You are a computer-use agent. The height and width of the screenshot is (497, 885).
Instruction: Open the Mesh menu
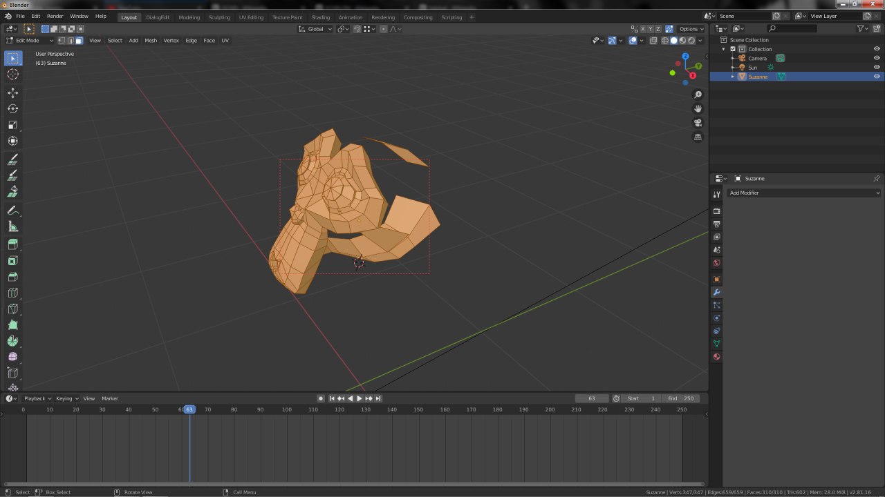[151, 41]
